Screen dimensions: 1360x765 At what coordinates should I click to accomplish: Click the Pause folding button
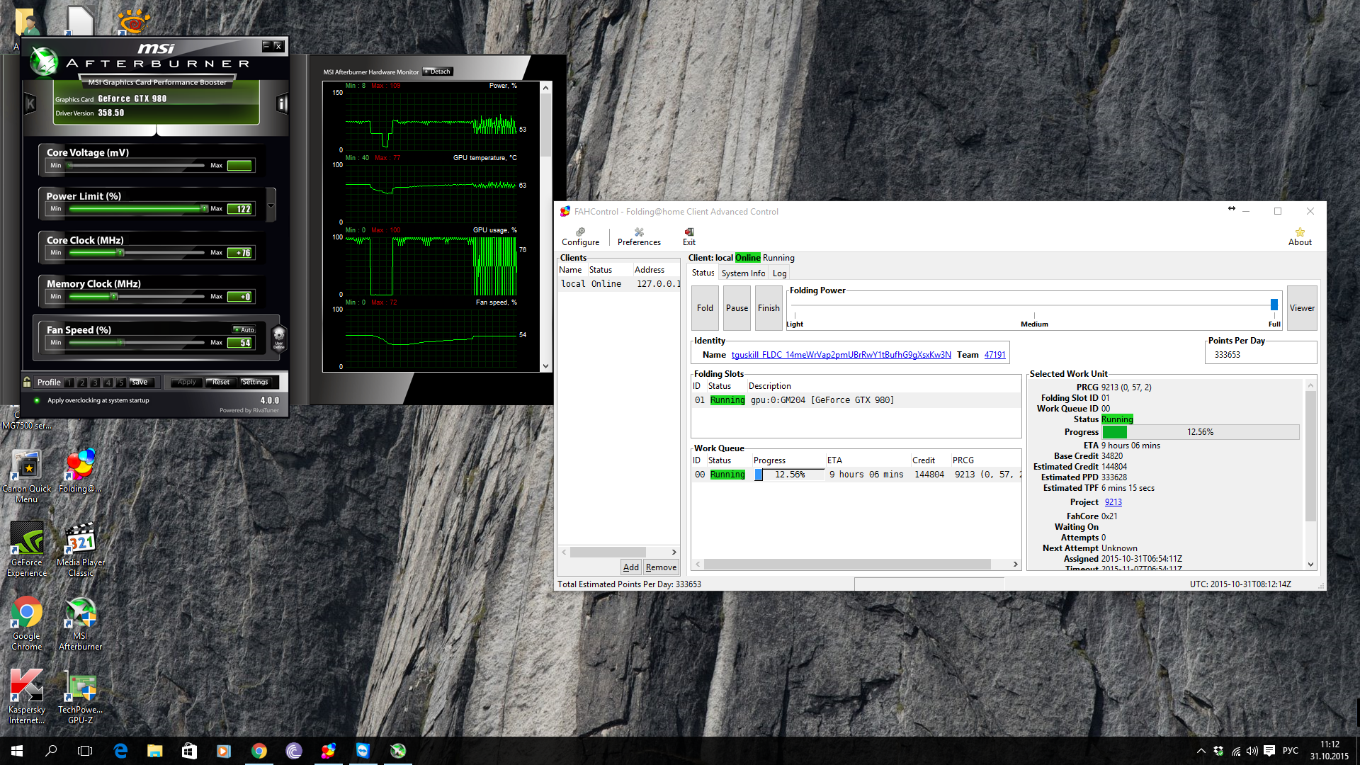pos(737,308)
